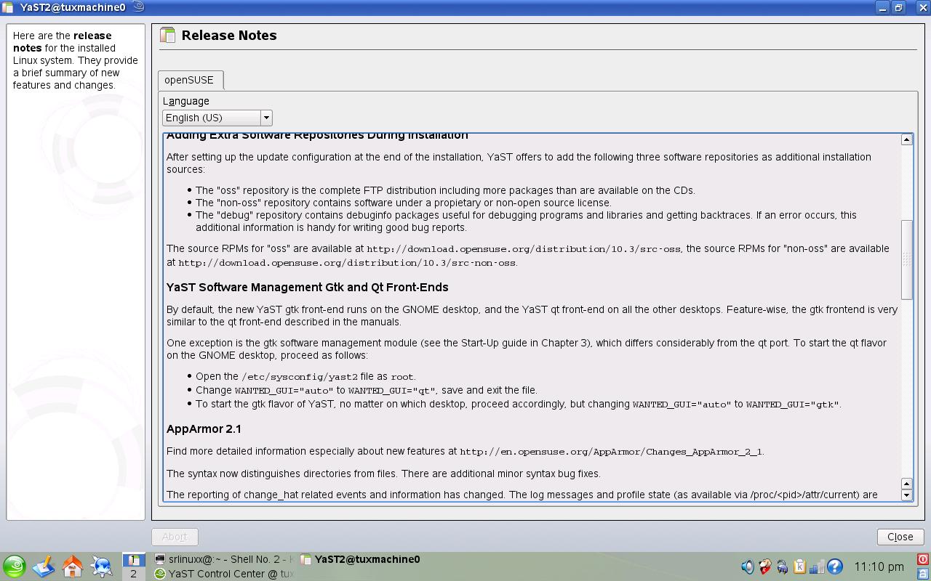Switch to YaST Control Center taskbar entry
Viewport: 931px width, 581px height.
click(225, 574)
